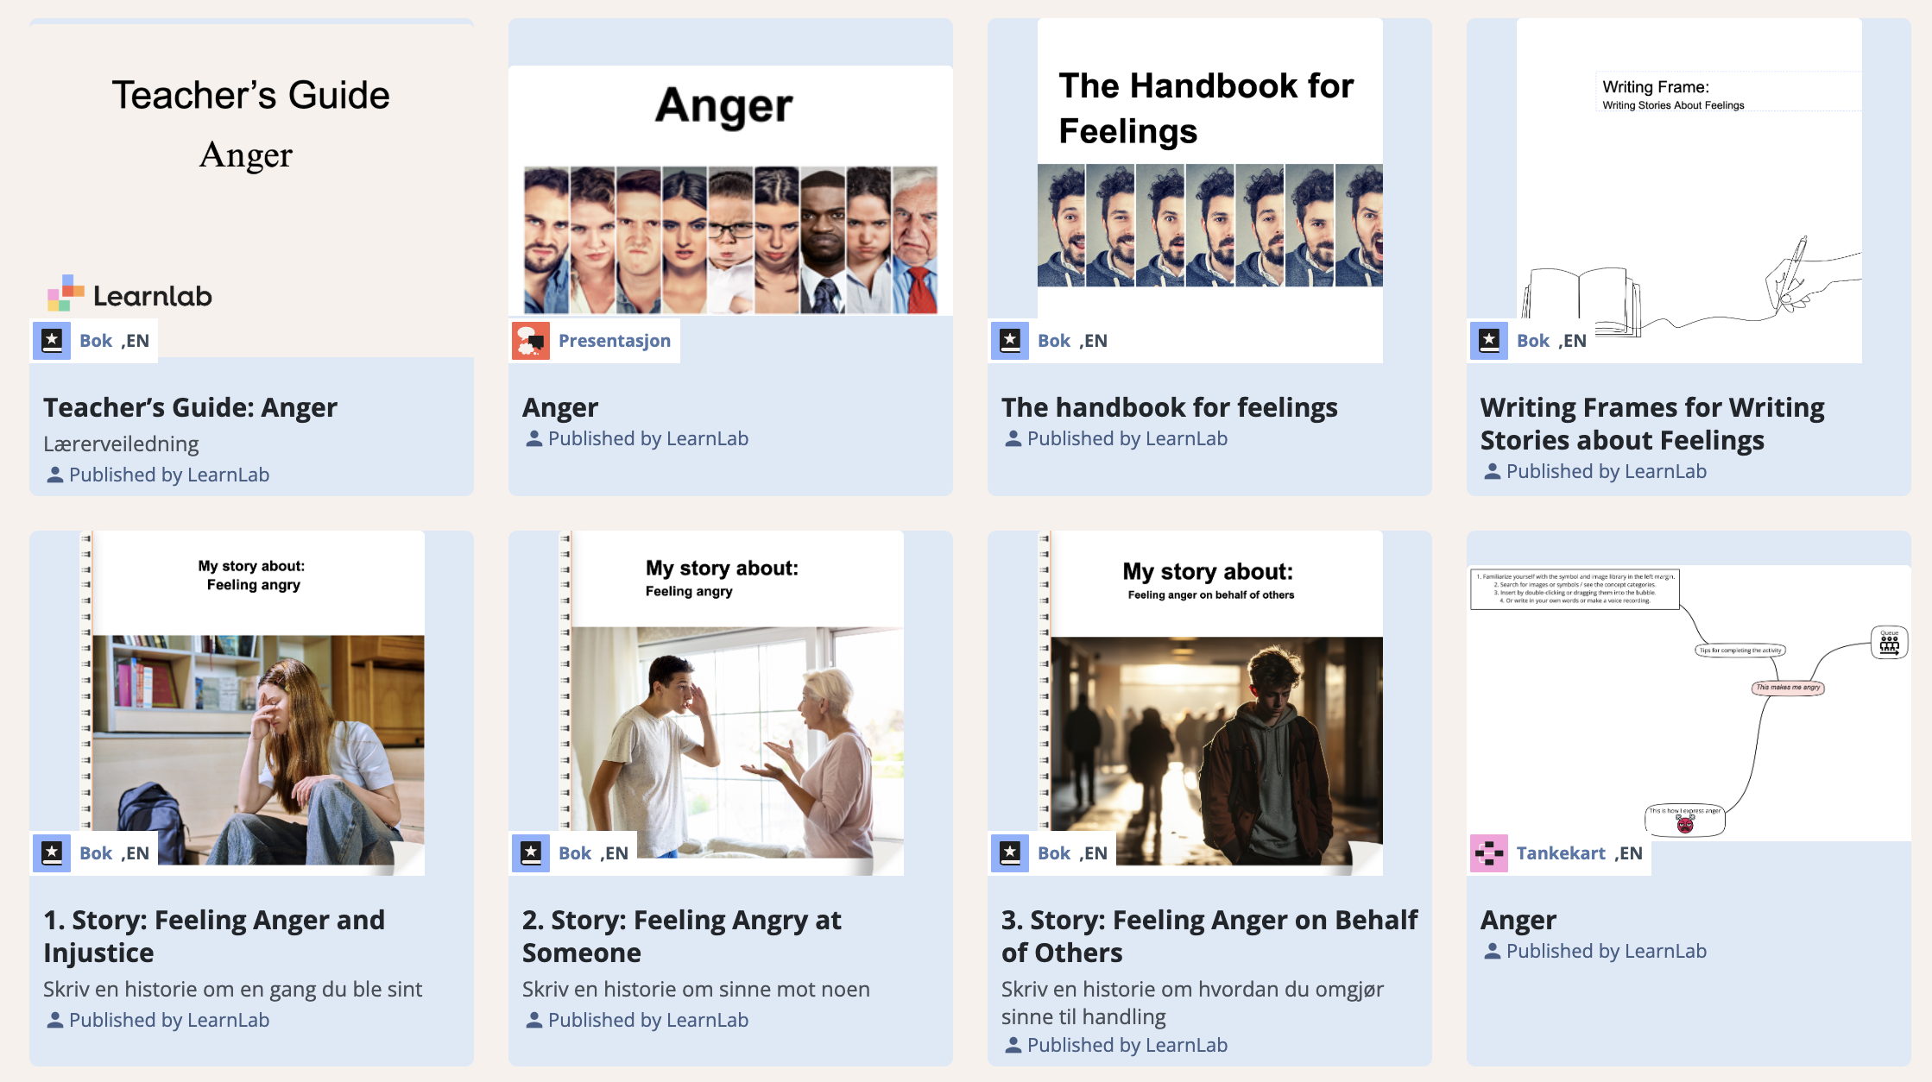
Task: Open The handbook for feelings title
Action: [x=1169, y=407]
